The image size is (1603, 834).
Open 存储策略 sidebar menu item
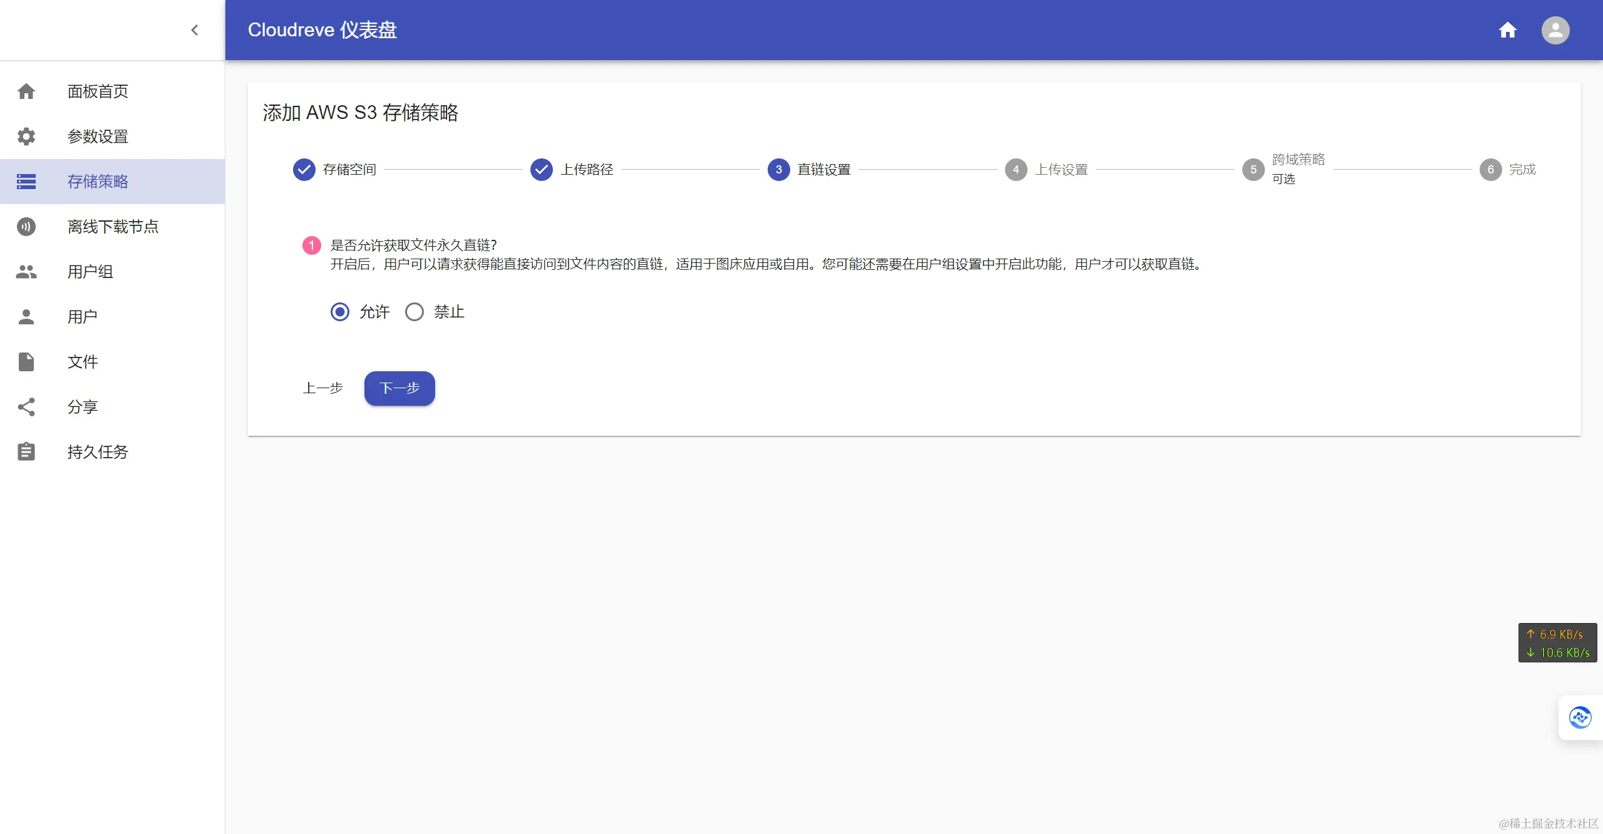point(98,182)
